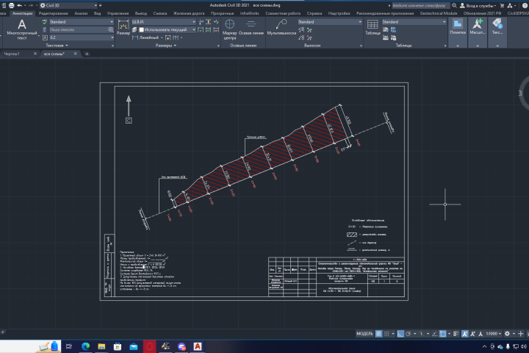Toggle the drawing grid display in status bar
The width and height of the screenshot is (529, 353).
coord(378,334)
